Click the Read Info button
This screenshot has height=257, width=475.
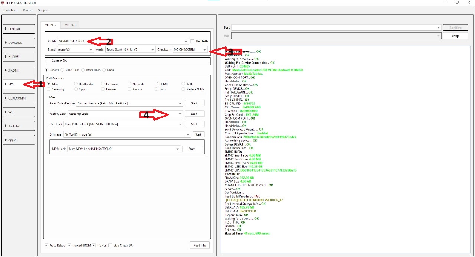(x=200, y=245)
